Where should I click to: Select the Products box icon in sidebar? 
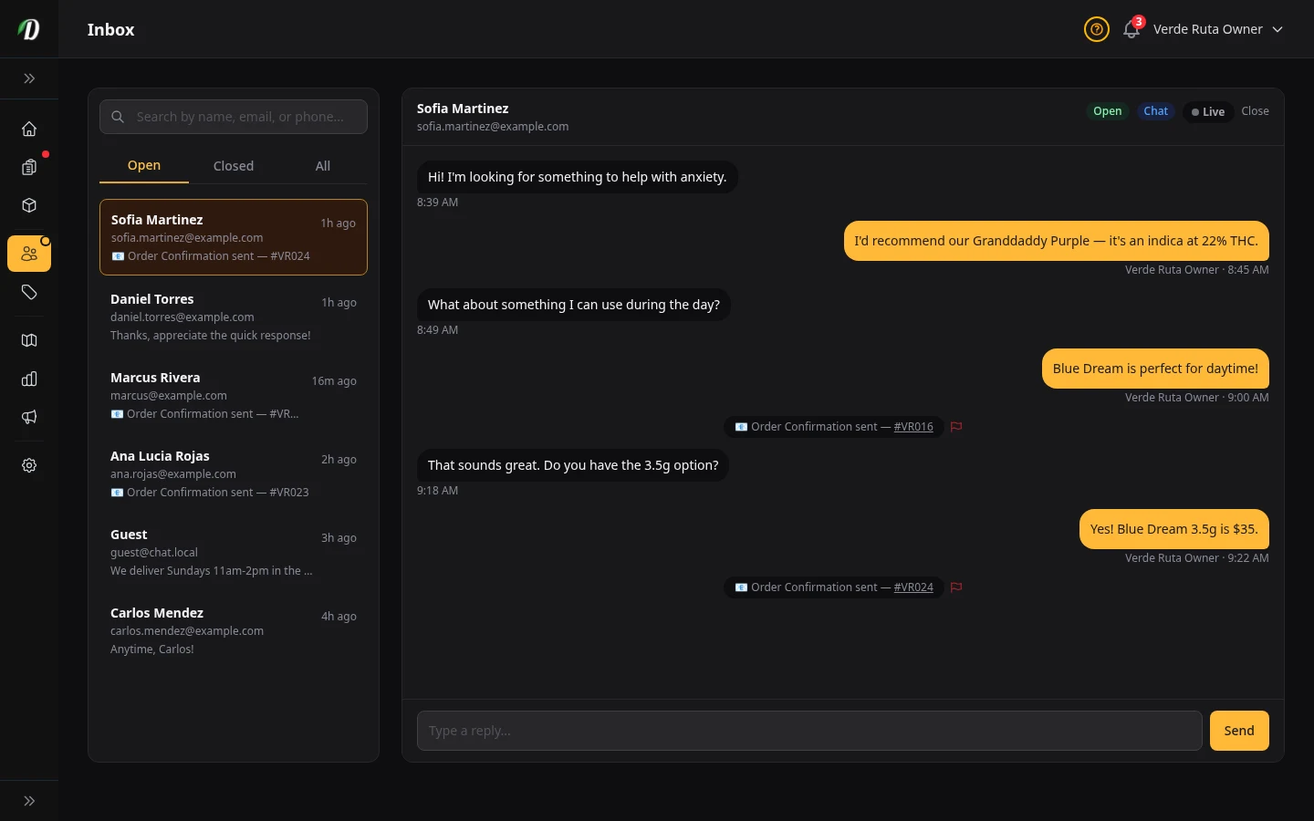[x=29, y=205]
